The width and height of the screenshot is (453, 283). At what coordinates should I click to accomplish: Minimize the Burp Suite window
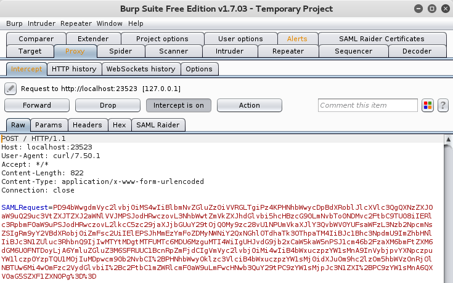coord(418,9)
